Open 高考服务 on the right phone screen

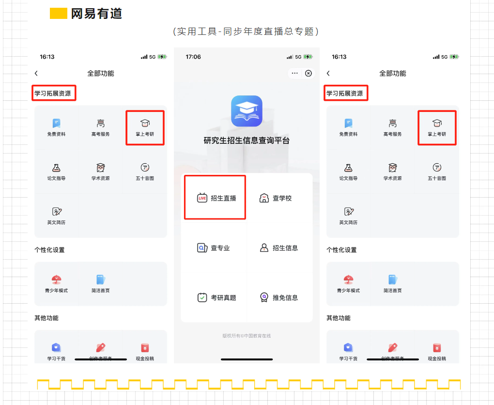[x=393, y=127]
